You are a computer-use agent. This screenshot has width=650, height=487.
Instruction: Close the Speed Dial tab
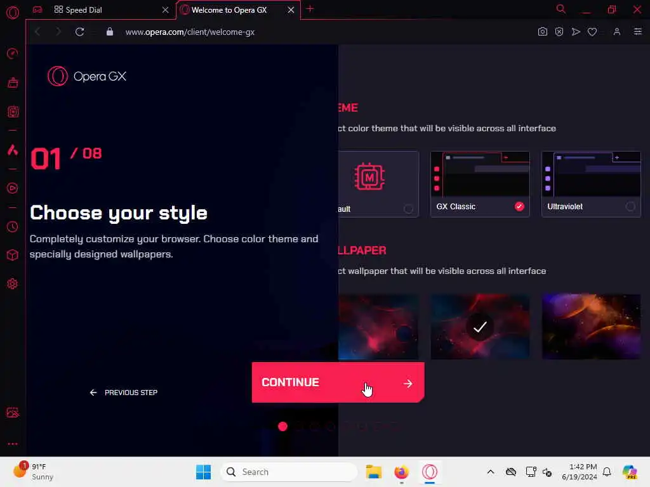(166, 10)
